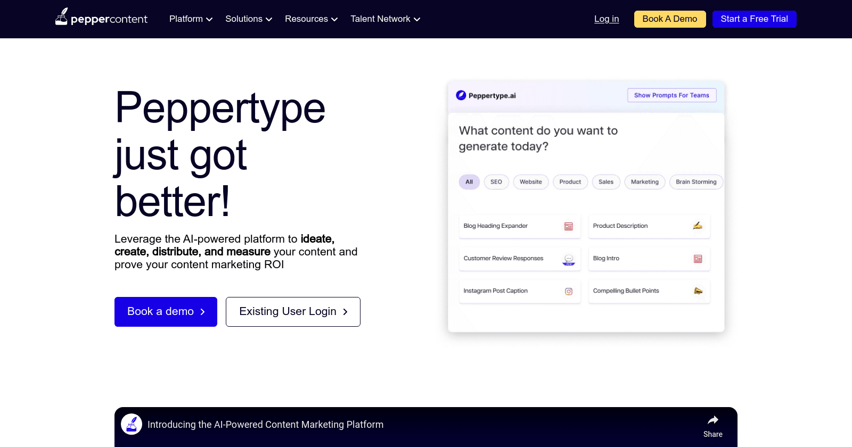
Task: Click the Blog Heading Expander icon
Action: 569,226
